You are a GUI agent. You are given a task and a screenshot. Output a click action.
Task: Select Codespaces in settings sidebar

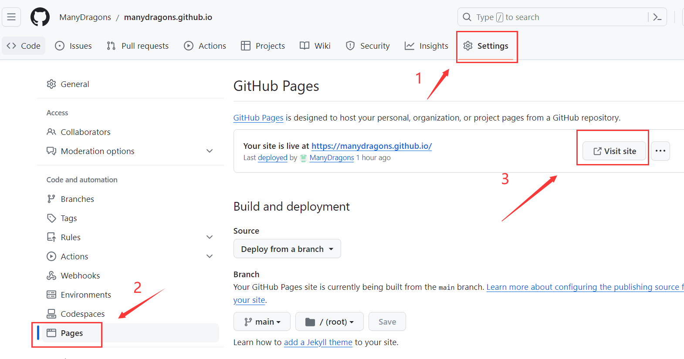131,314
